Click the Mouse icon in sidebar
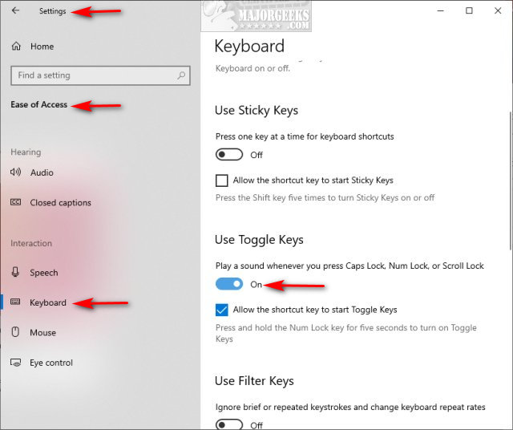513x430 pixels. pyautogui.click(x=16, y=333)
